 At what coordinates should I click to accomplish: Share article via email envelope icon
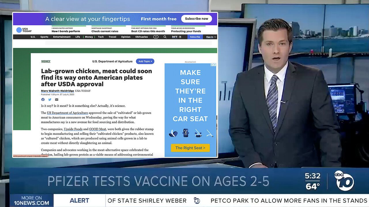57,99
